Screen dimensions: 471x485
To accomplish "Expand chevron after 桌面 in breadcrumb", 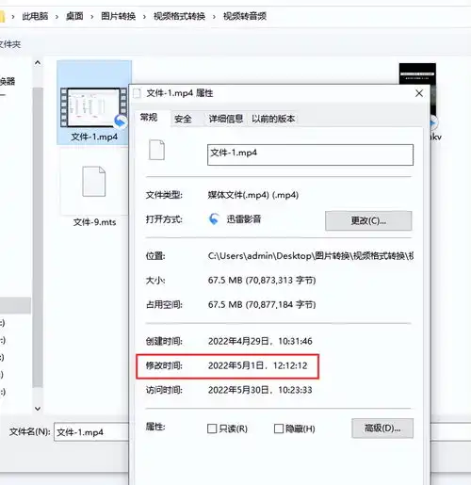I will 92,17.
